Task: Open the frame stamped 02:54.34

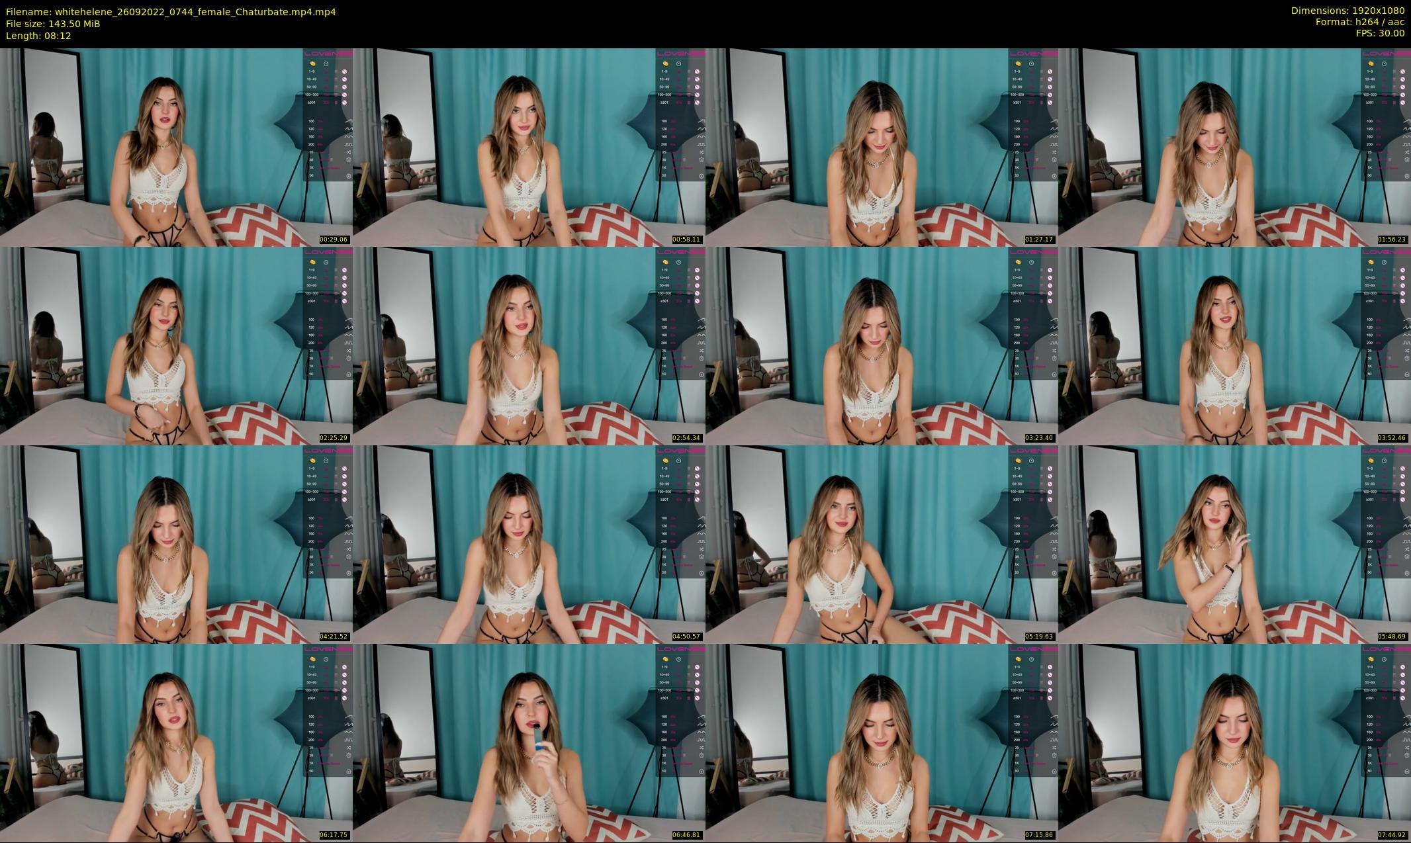Action: (529, 345)
